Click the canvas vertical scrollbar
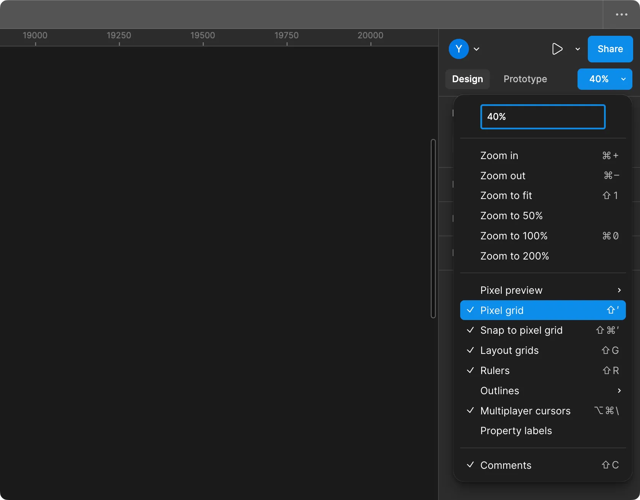 click(433, 228)
